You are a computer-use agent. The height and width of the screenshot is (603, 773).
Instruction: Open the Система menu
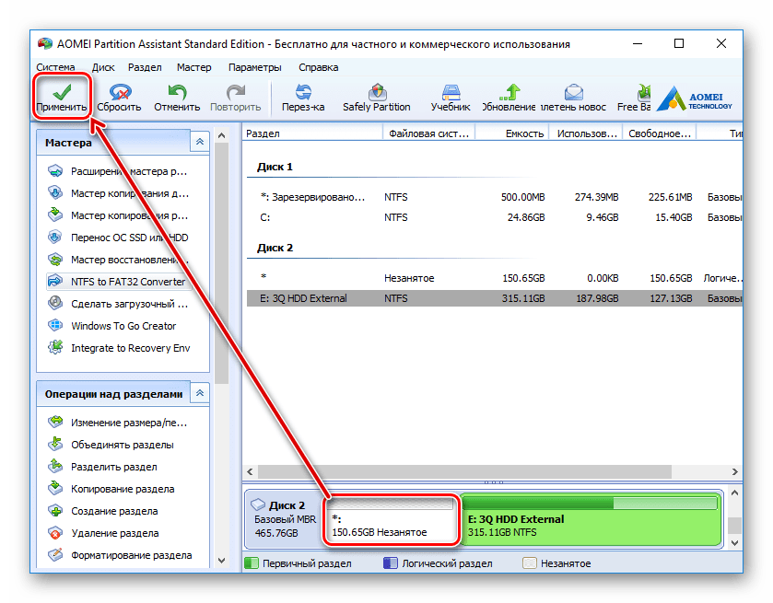coord(55,67)
